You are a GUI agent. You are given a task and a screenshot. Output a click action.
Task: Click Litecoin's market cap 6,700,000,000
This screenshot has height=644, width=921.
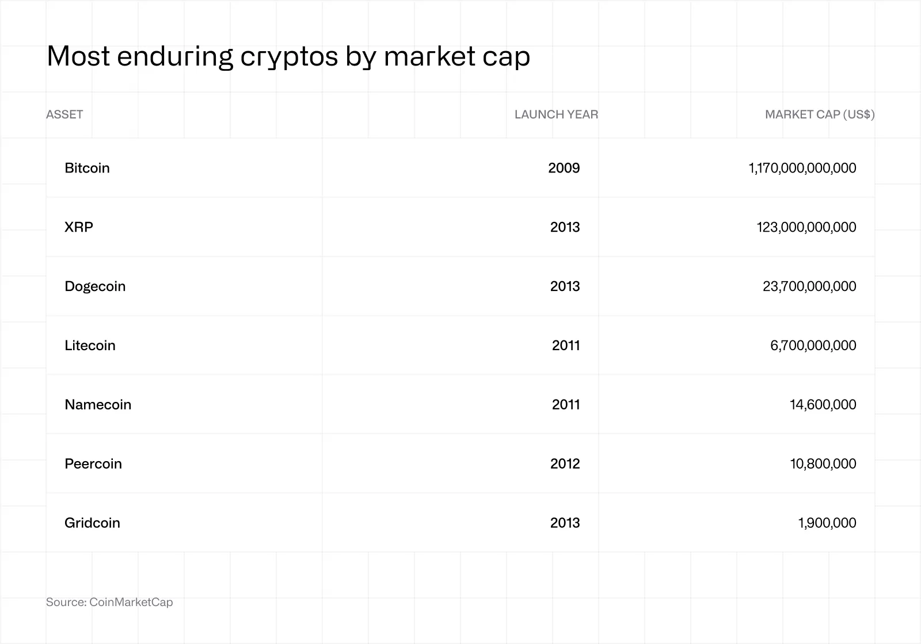click(813, 346)
